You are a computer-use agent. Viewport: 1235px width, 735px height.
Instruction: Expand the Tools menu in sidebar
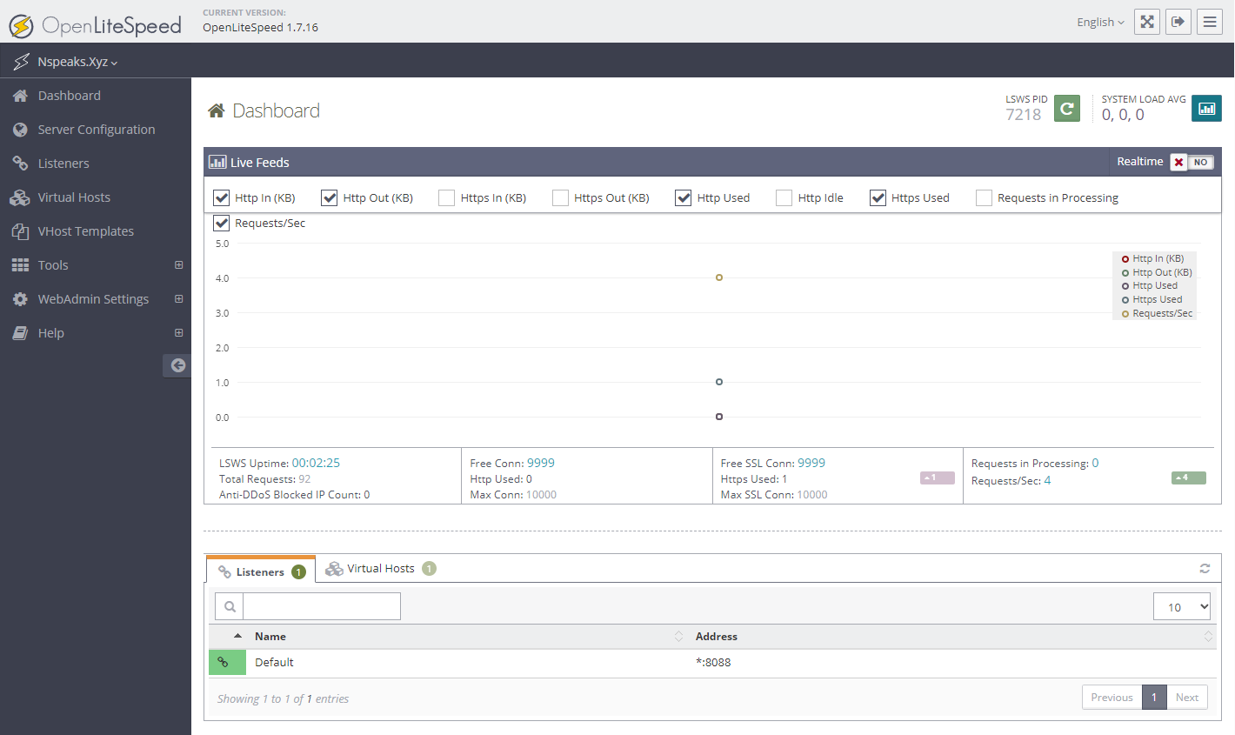(178, 265)
